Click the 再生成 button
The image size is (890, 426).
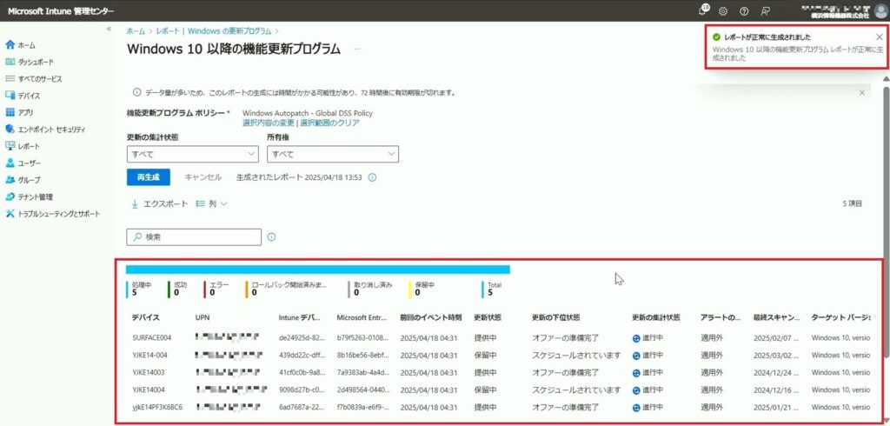[x=148, y=177]
